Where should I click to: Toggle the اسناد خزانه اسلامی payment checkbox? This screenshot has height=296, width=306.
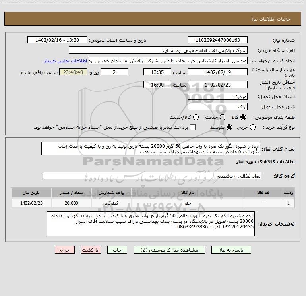(x=193, y=127)
